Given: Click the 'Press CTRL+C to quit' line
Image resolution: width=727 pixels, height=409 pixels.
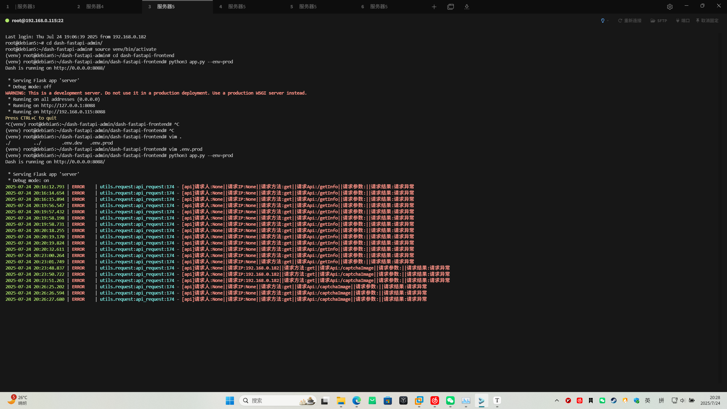Looking at the screenshot, I should [x=31, y=118].
